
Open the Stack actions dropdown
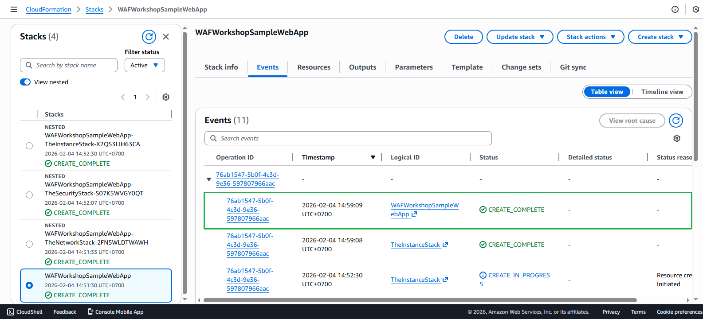tap(590, 37)
